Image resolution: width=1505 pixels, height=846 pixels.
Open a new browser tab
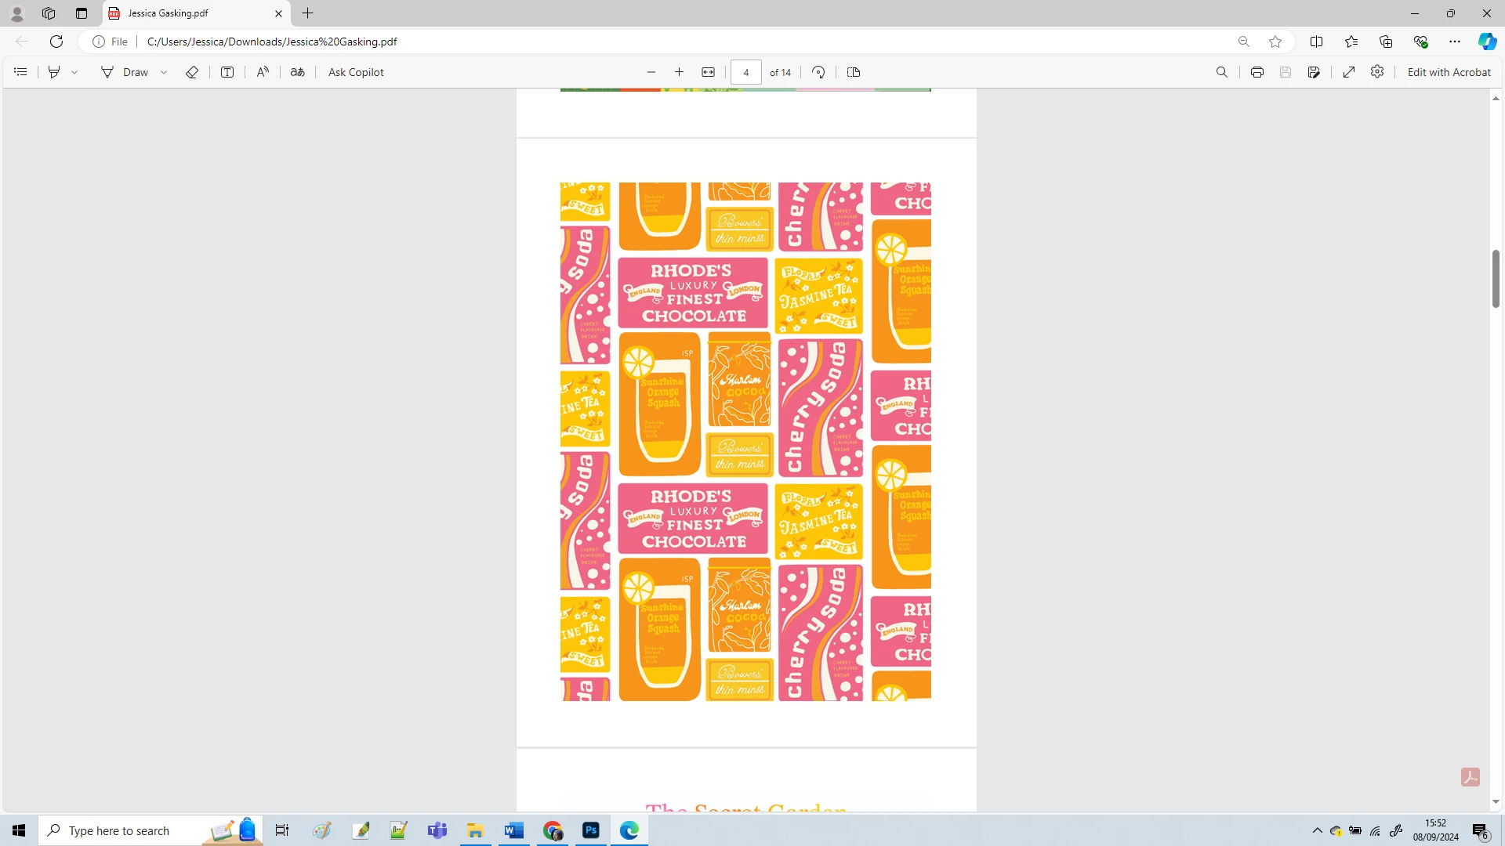tap(308, 13)
